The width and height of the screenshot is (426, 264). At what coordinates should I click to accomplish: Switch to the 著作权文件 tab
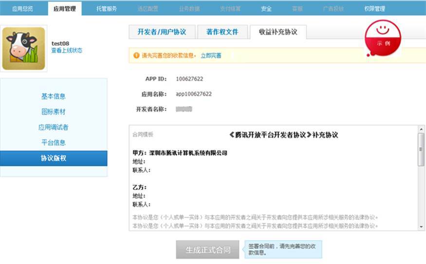(222, 32)
